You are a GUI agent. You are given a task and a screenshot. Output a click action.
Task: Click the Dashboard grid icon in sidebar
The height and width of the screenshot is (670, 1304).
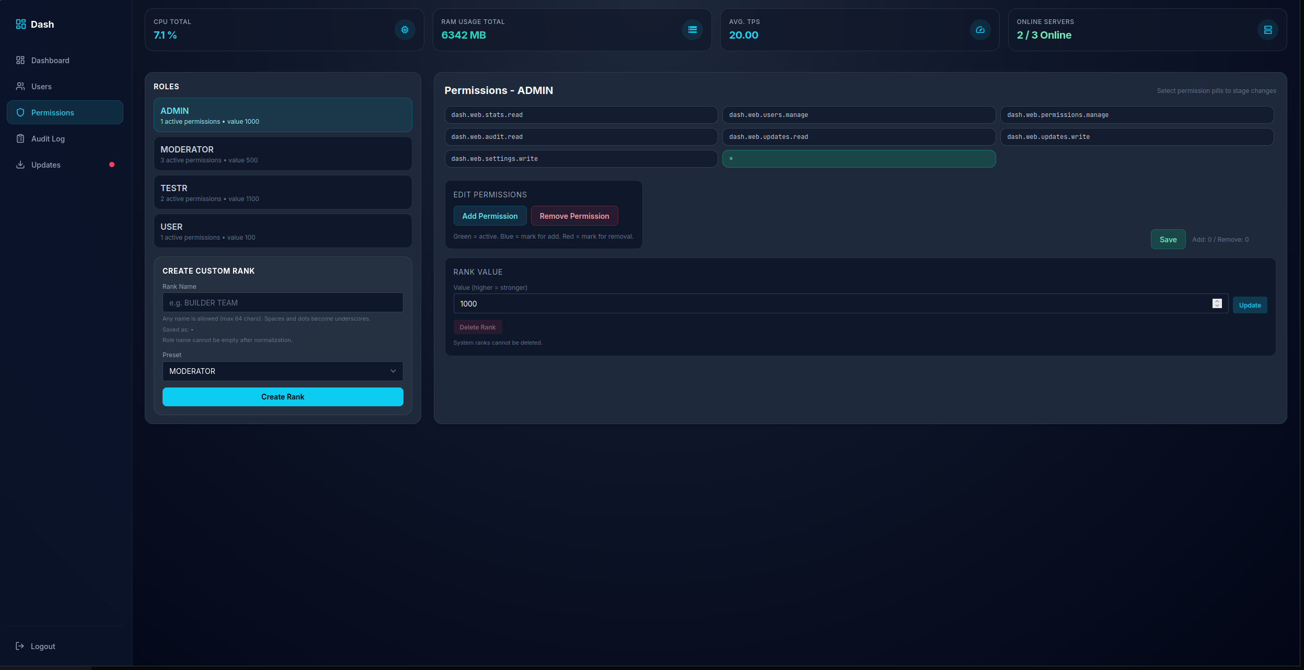click(x=20, y=60)
